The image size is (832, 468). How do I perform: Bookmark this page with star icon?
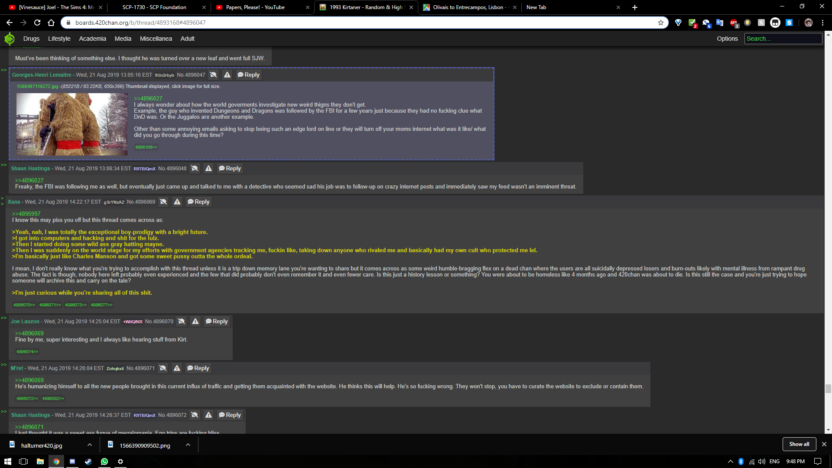pos(660,23)
